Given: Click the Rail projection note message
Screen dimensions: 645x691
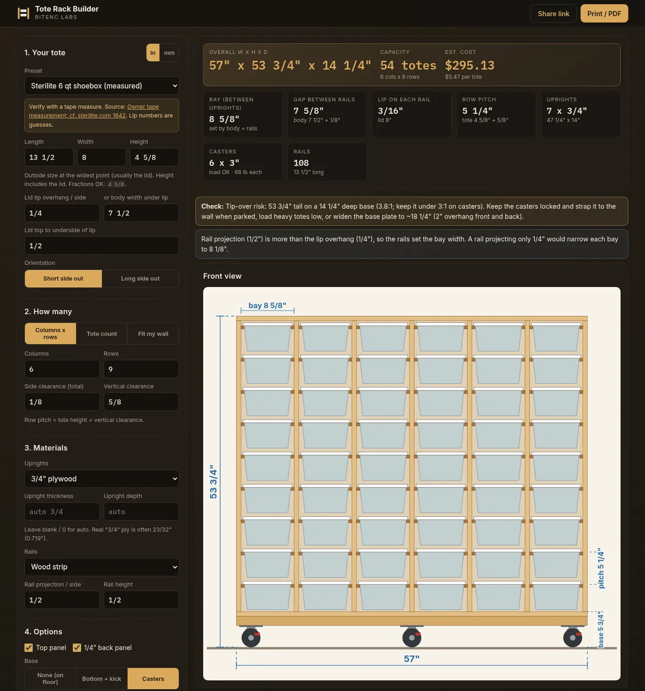Looking at the screenshot, I should pos(412,244).
